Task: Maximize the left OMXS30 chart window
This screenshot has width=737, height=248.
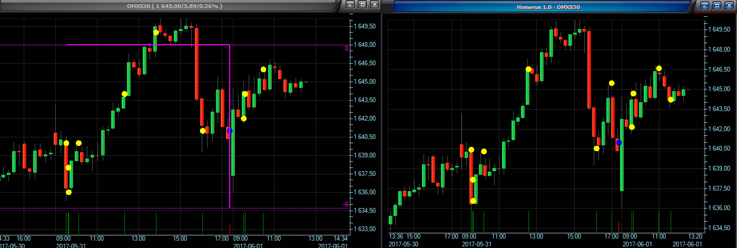Action: click(x=362, y=4)
